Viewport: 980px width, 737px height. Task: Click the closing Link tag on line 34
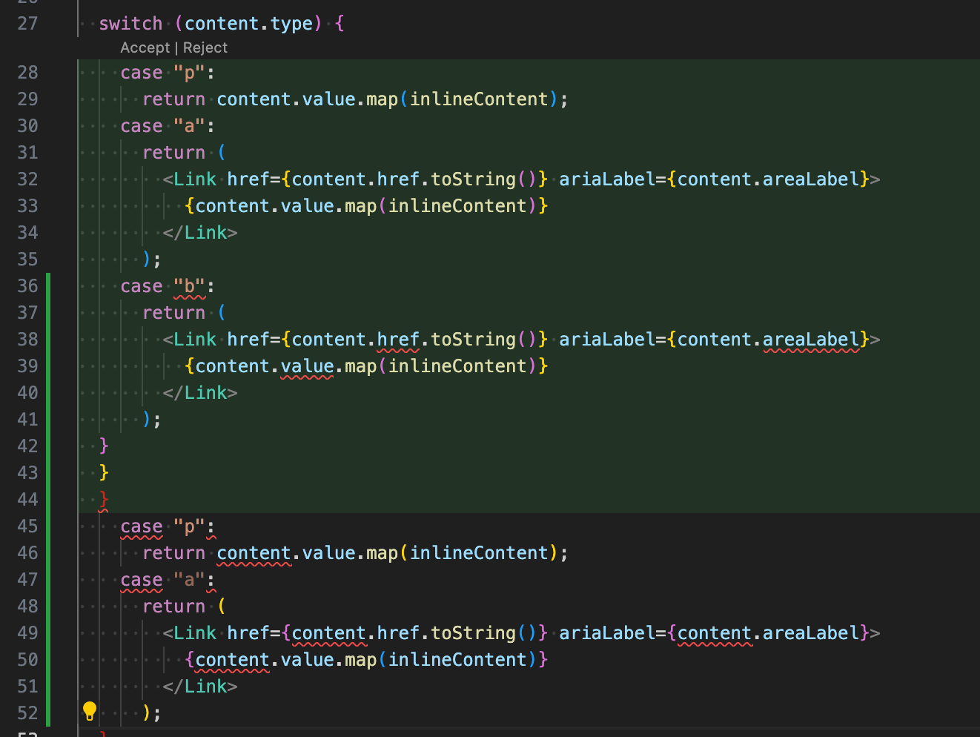[x=200, y=233]
